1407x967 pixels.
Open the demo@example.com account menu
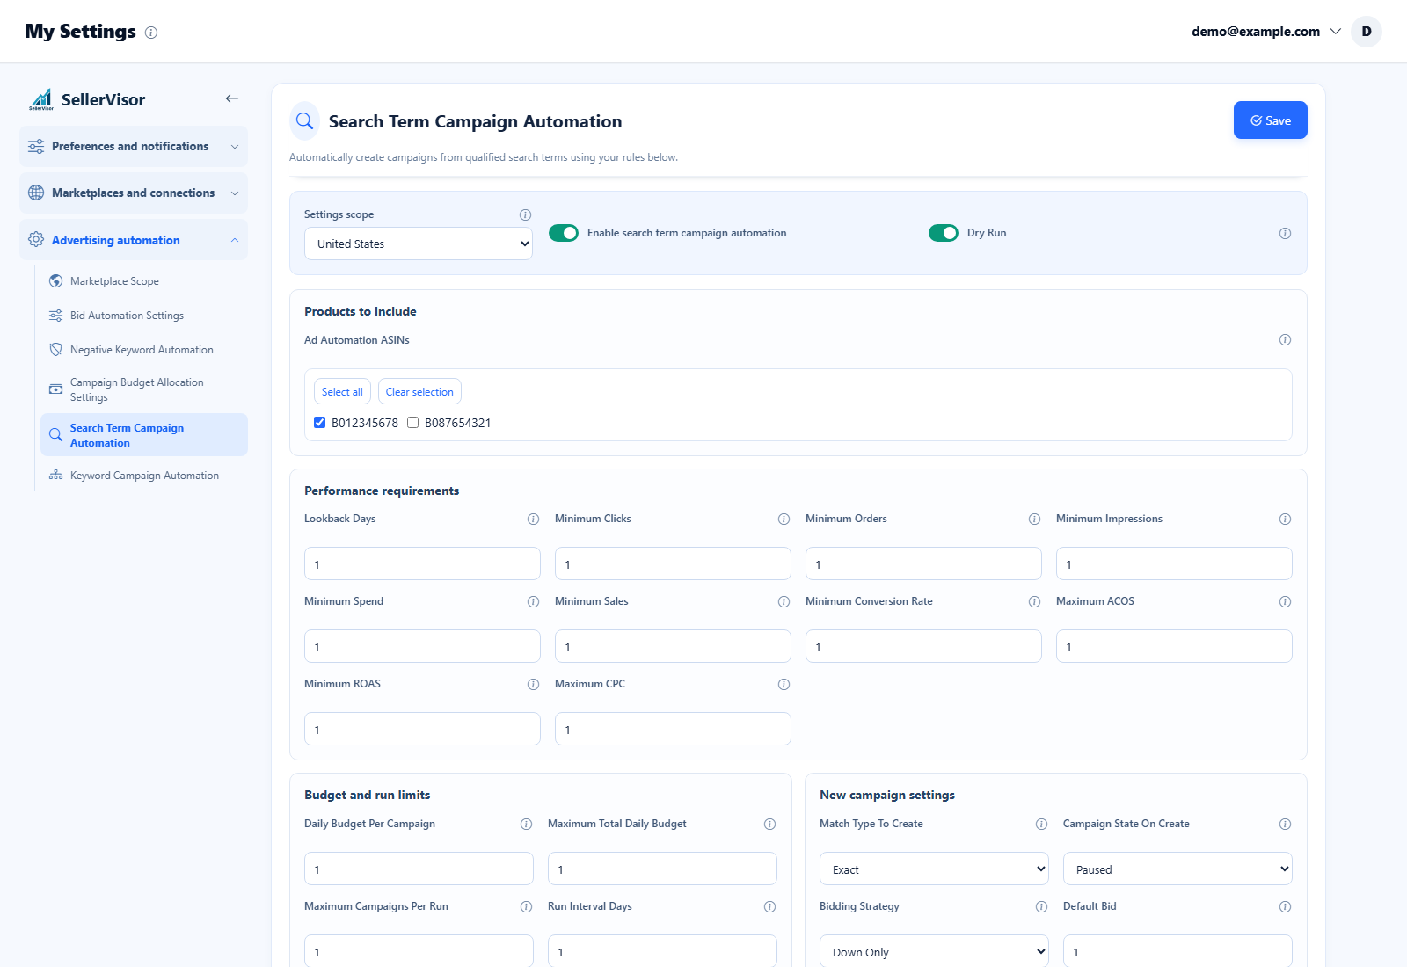pyautogui.click(x=1266, y=32)
